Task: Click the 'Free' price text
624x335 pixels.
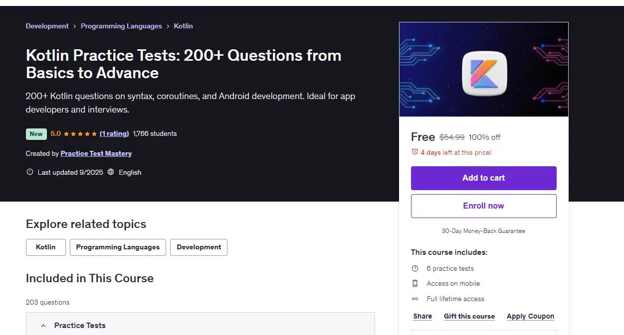Action: point(423,137)
